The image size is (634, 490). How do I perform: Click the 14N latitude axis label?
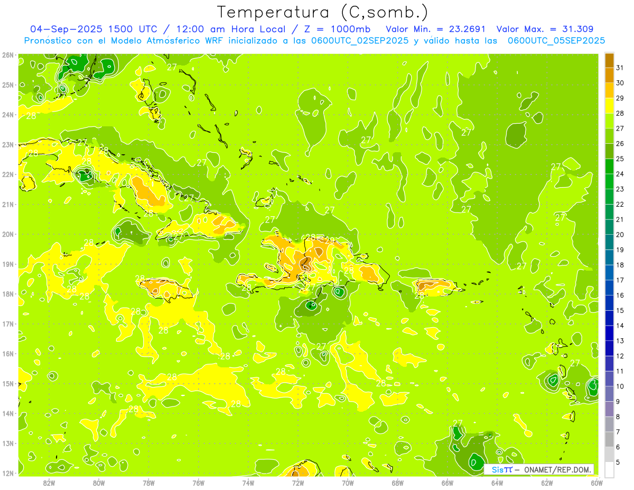[x=7, y=413]
